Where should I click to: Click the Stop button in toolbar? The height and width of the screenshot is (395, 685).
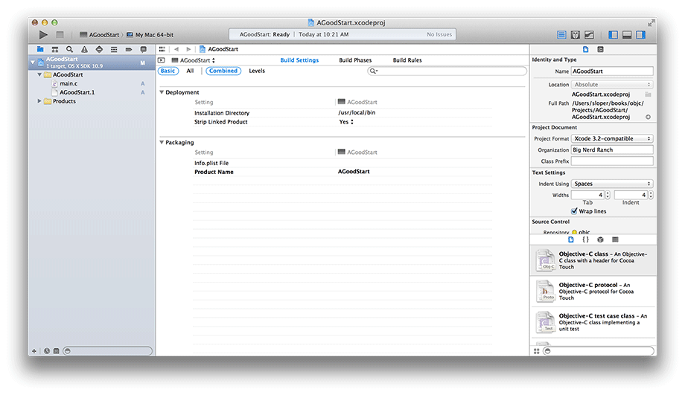[x=60, y=34]
